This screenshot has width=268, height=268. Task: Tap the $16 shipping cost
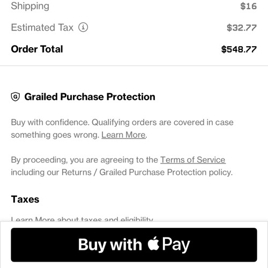(248, 6)
